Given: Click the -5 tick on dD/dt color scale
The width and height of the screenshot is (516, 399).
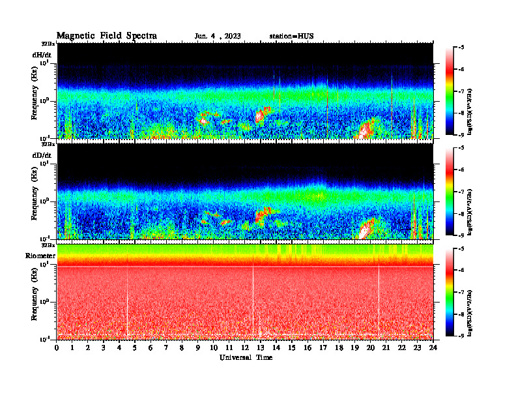Looking at the screenshot, I should [461, 148].
